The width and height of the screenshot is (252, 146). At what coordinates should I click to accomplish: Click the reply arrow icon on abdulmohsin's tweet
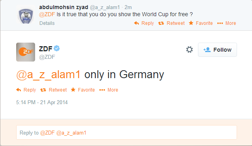(x=136, y=23)
